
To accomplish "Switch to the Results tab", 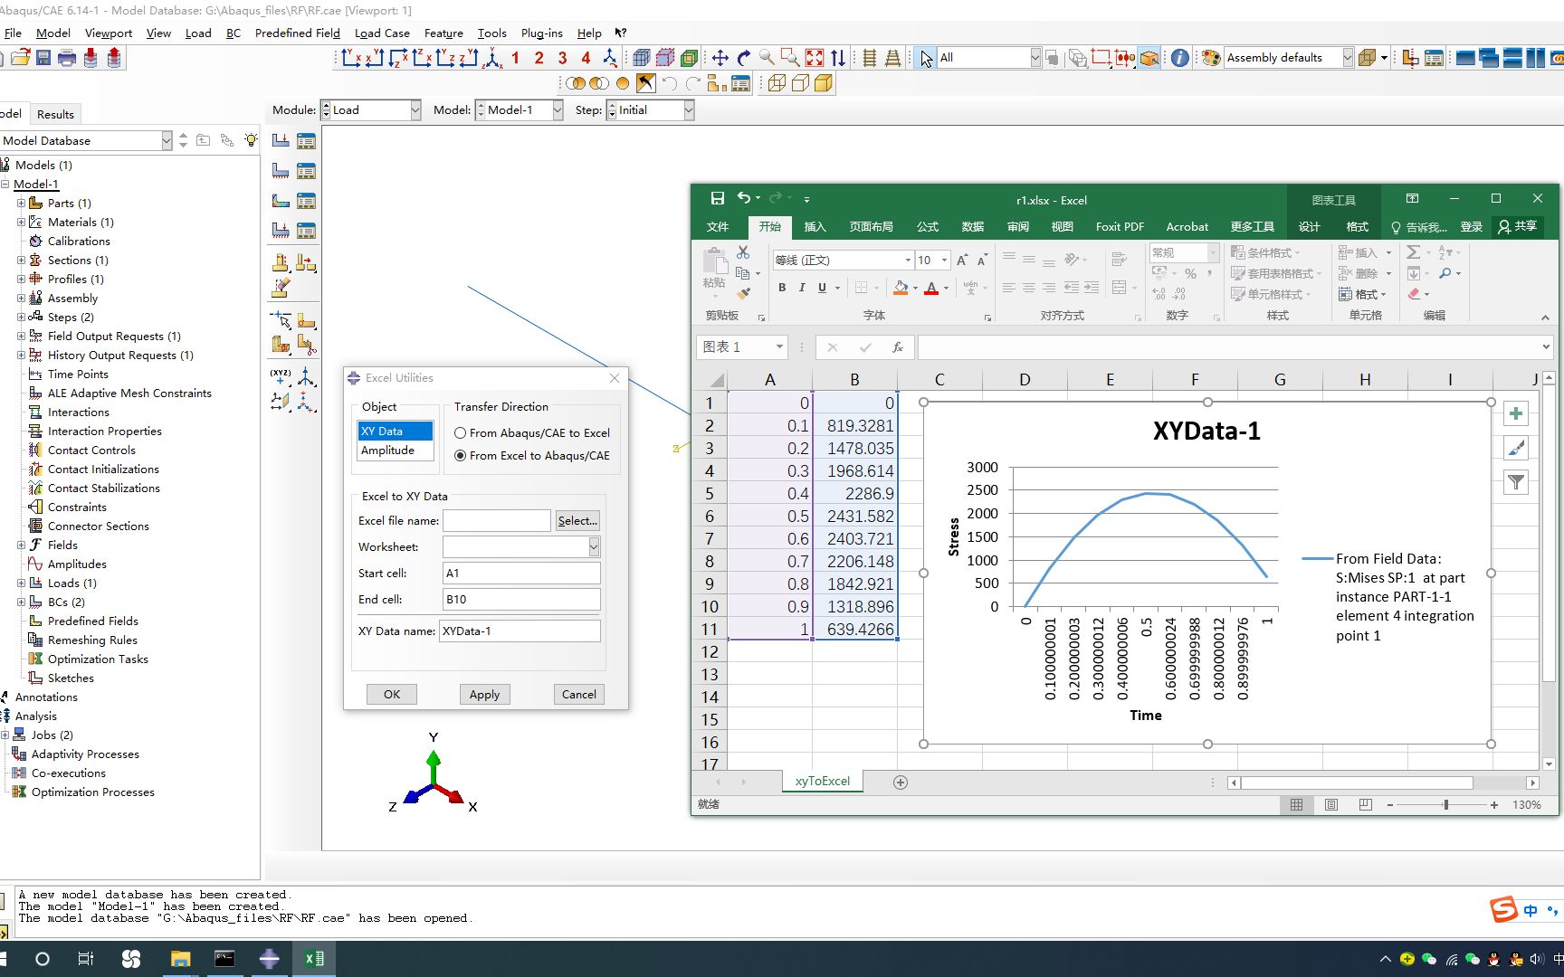I will [55, 114].
